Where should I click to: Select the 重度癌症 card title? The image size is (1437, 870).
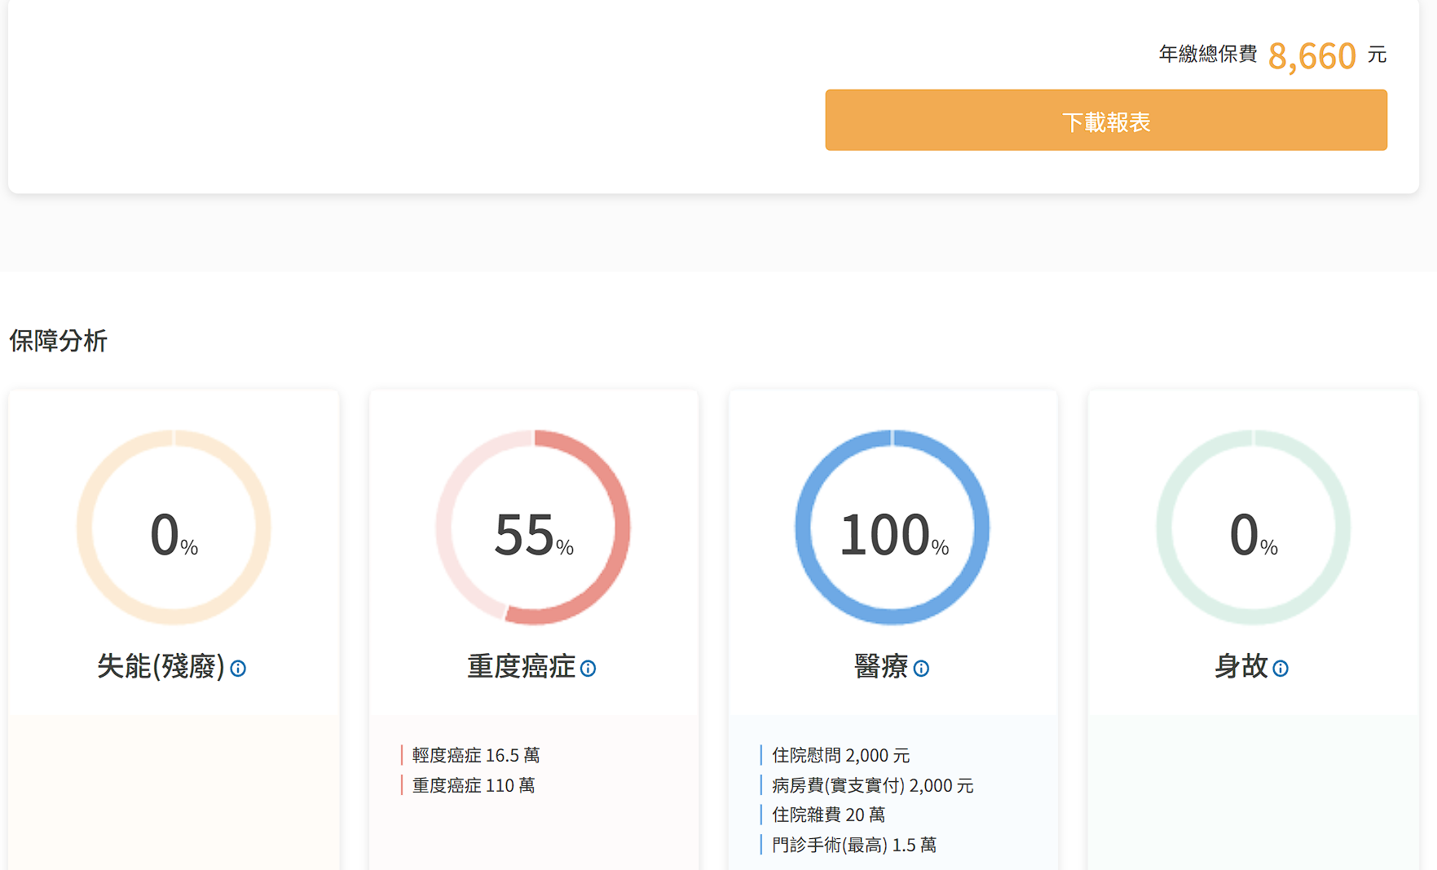521,666
